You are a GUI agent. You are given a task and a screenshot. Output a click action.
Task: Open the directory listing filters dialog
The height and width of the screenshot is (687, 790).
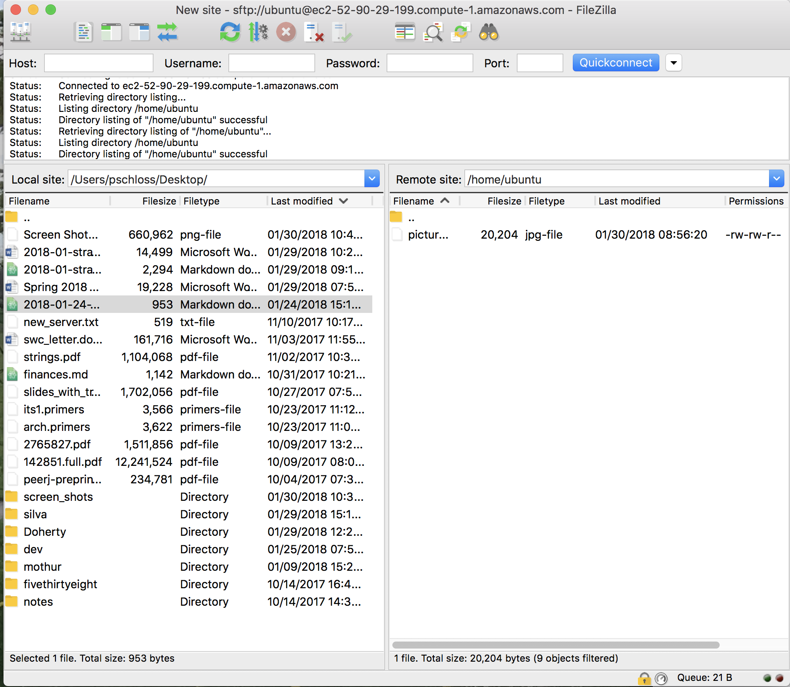tap(405, 32)
